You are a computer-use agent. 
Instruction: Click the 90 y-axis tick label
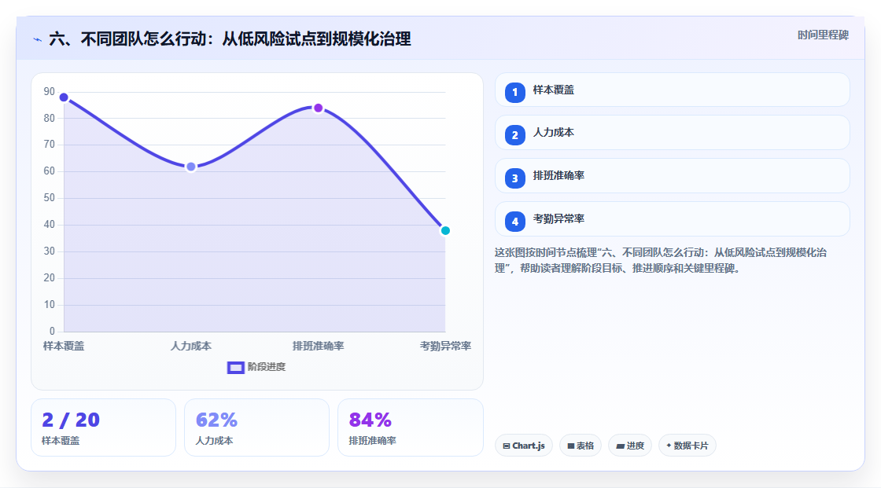50,91
